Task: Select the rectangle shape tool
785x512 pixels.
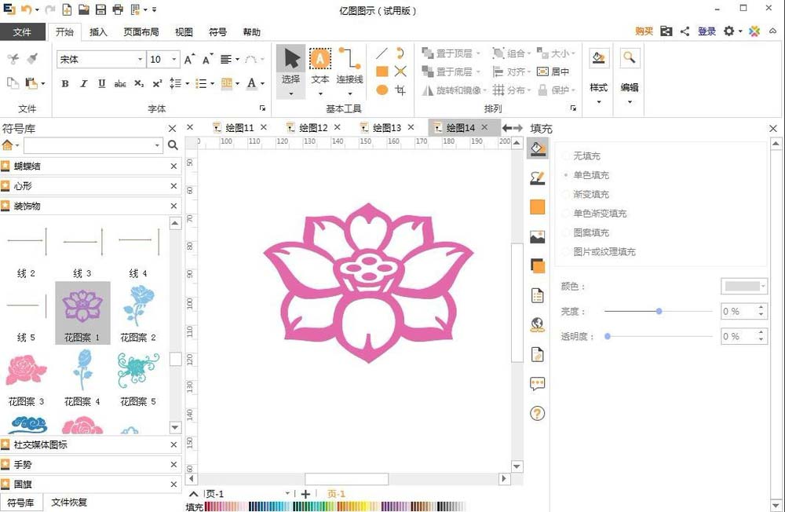Action: [x=382, y=71]
